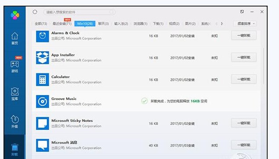
Task: Open the software library sidebar icon
Action: click(14, 94)
